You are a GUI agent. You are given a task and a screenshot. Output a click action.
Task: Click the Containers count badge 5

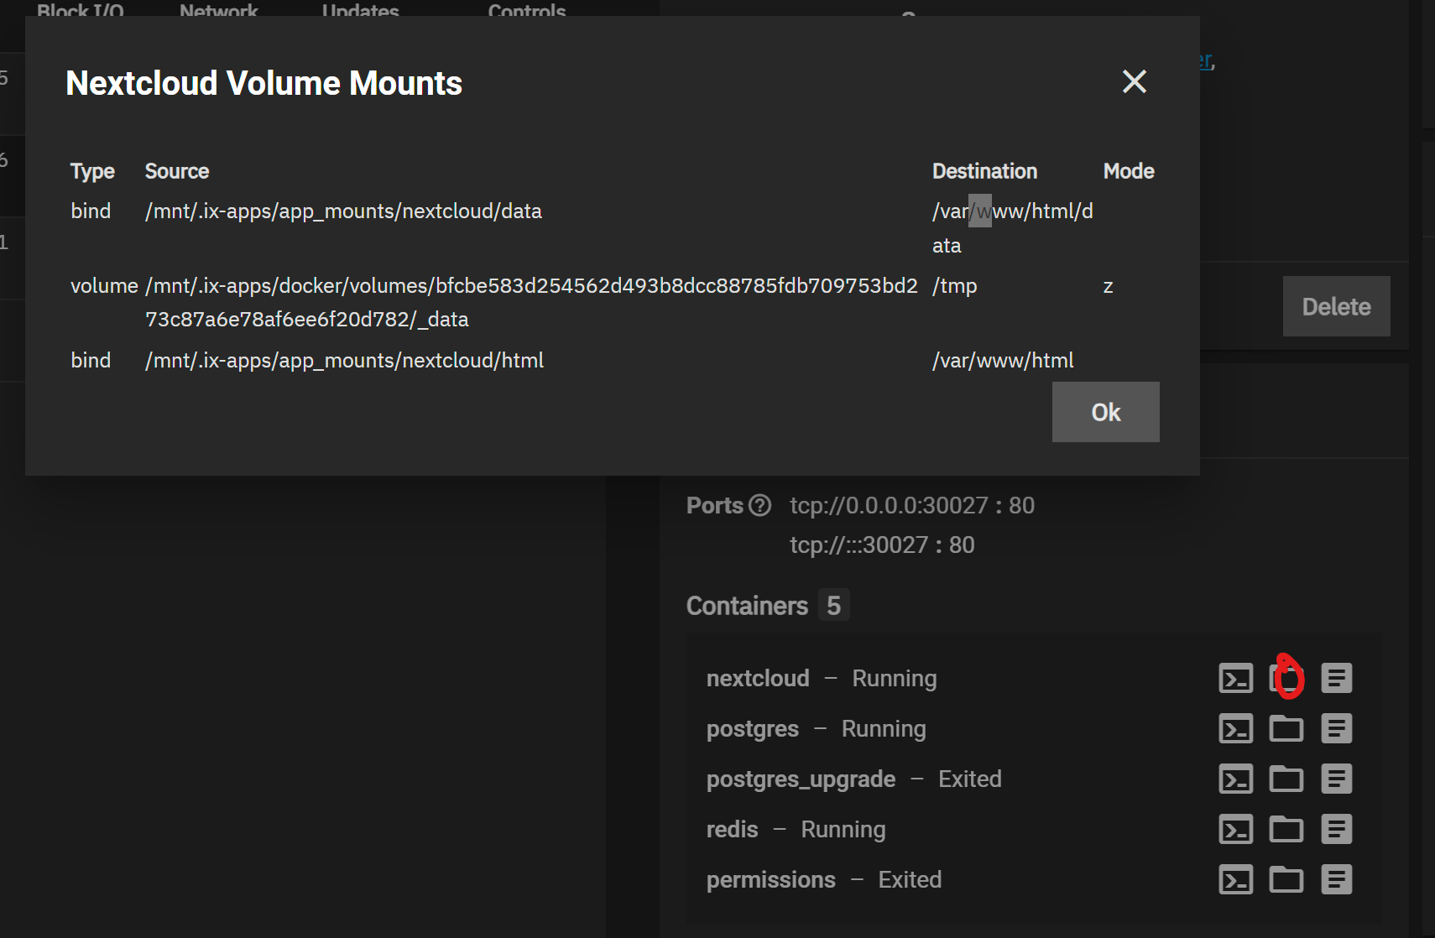pos(833,605)
